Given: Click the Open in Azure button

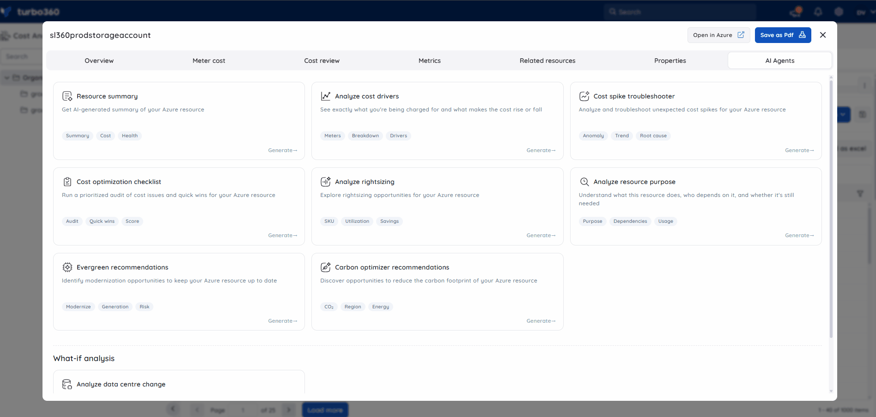Looking at the screenshot, I should (718, 35).
